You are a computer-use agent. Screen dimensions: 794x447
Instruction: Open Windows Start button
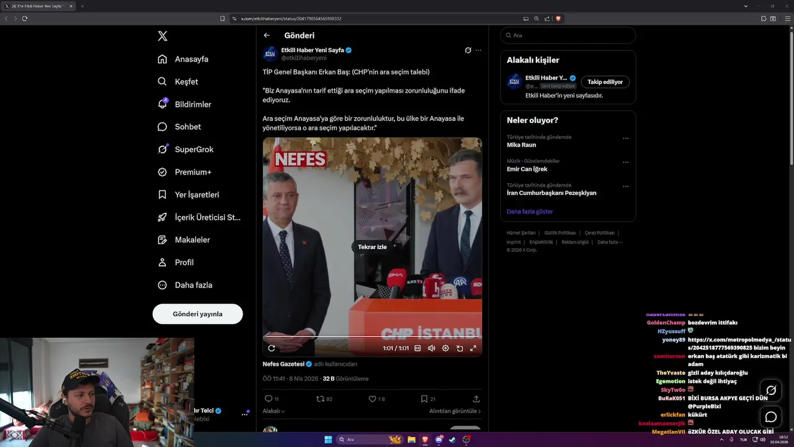pyautogui.click(x=328, y=440)
